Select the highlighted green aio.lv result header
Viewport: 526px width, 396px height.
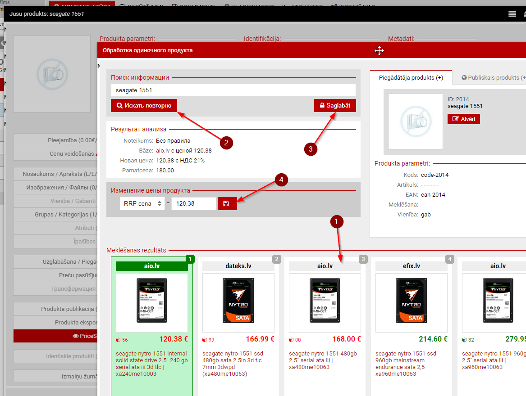pyautogui.click(x=151, y=266)
